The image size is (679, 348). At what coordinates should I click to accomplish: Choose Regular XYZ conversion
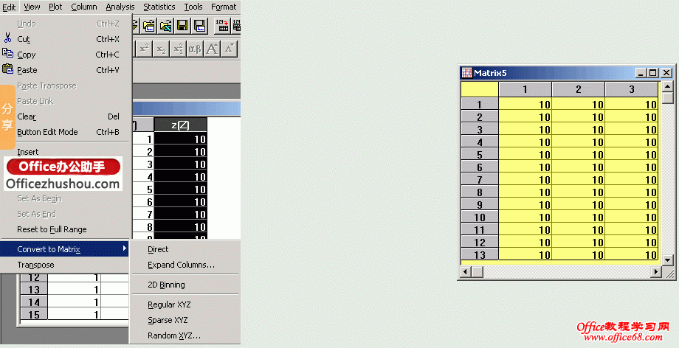185,304
